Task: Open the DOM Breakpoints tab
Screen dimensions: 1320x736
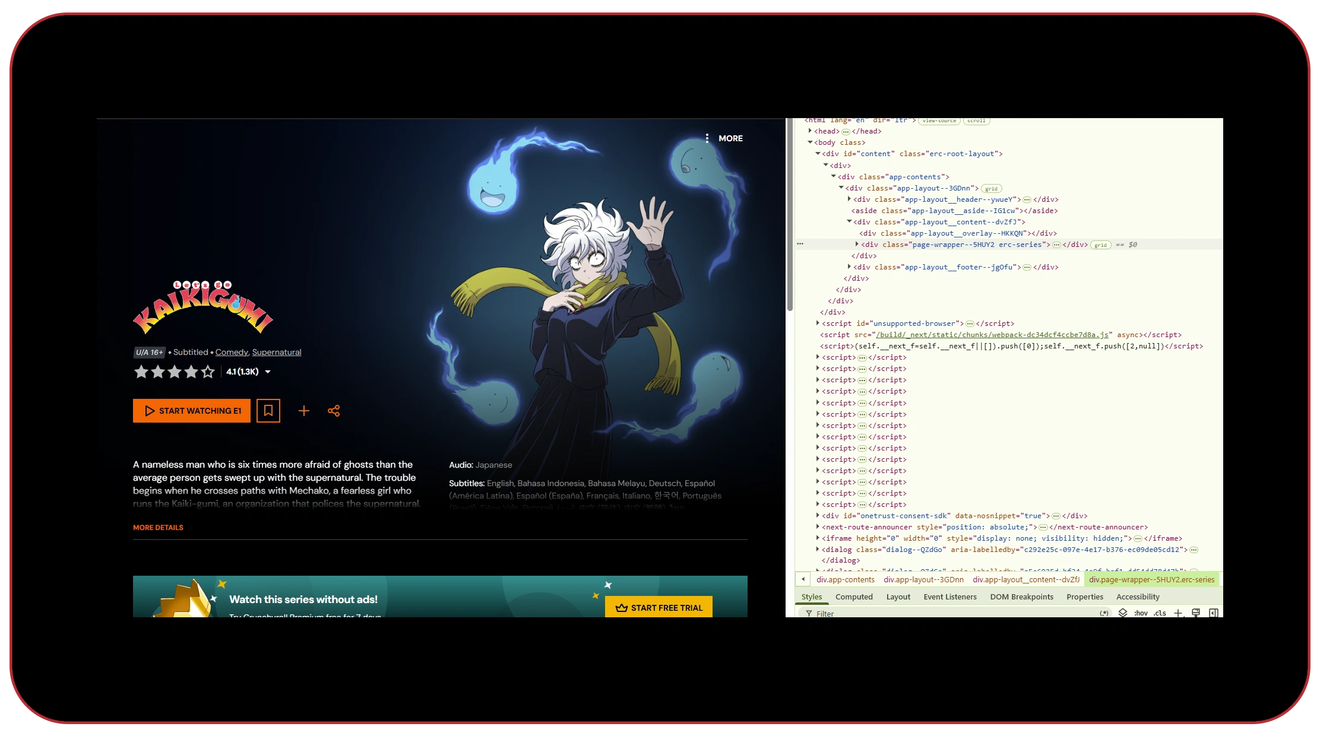Action: (1021, 597)
